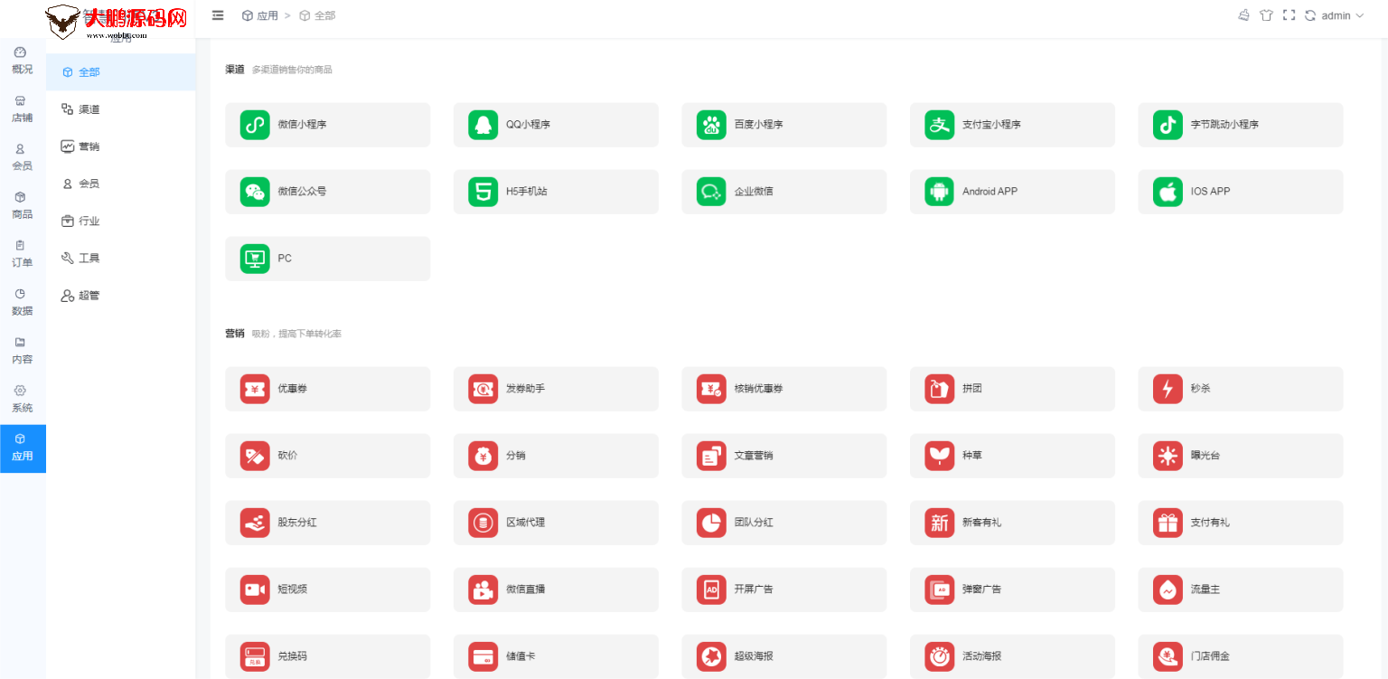1388x679 pixels.
Task: Select 渠道 in the app submenu
Action: [x=89, y=109]
